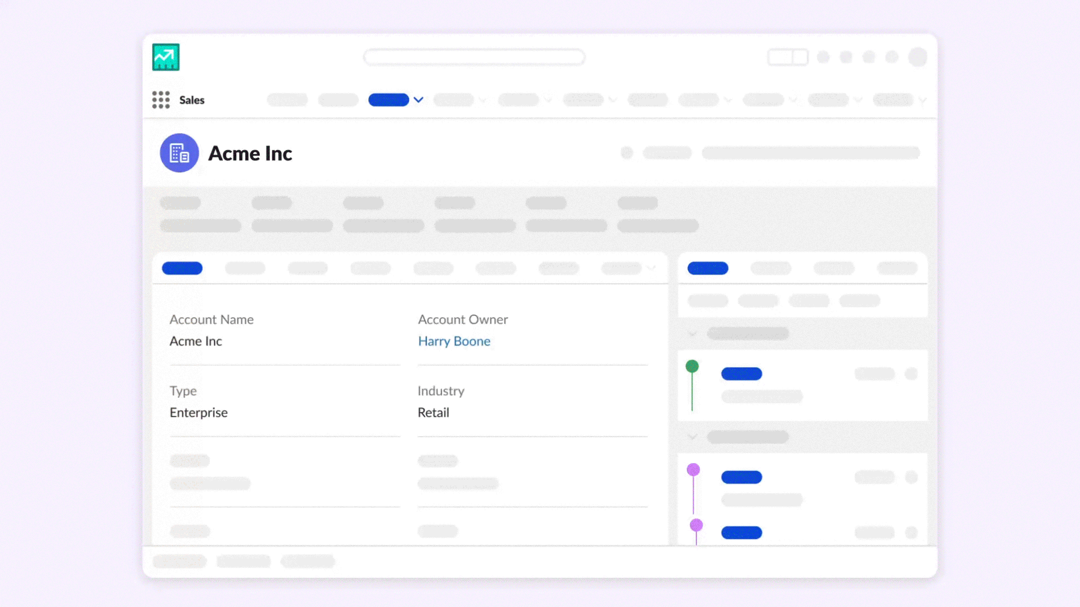Click the Sales app logo icon
Viewport: 1080px width, 607px height.
165,57
